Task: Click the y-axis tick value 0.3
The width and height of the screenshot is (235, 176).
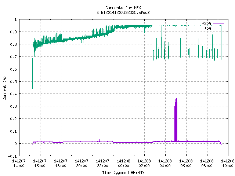Action: pos(13,106)
